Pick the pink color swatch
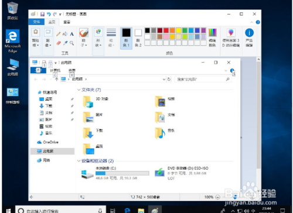 (166, 37)
